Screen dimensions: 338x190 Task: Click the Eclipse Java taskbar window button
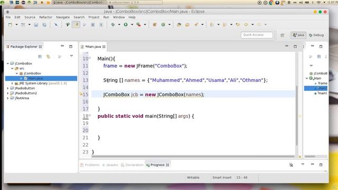79,2
